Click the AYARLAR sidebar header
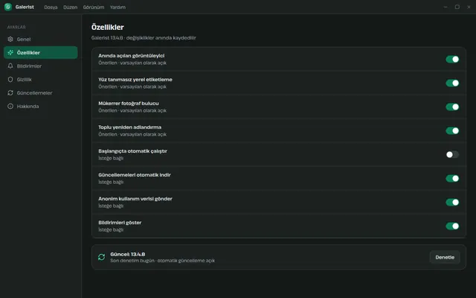The height and width of the screenshot is (298, 476). click(x=16, y=27)
